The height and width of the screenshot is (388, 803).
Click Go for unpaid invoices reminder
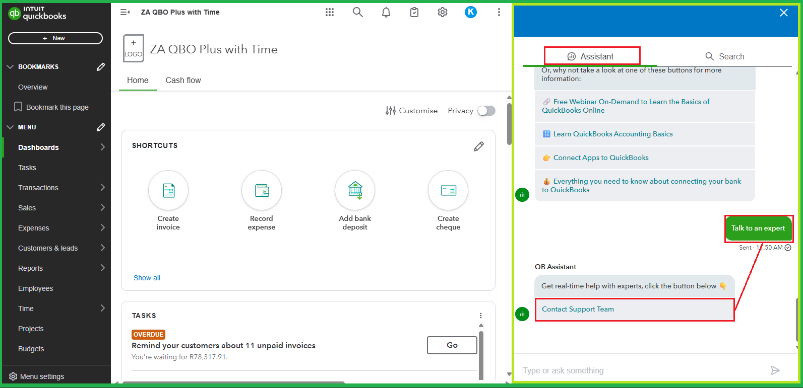452,345
